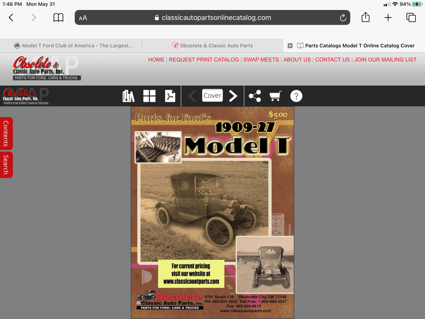Open the catalog library bookshelf icon
Screen dimensions: 425x319
coord(128,96)
